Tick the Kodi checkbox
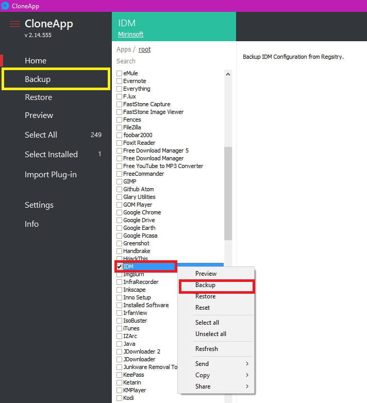 click(x=119, y=398)
